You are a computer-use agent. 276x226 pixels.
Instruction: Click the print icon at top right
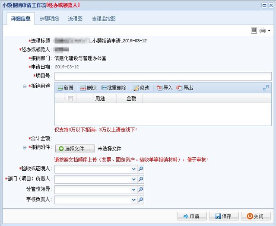[262, 31]
